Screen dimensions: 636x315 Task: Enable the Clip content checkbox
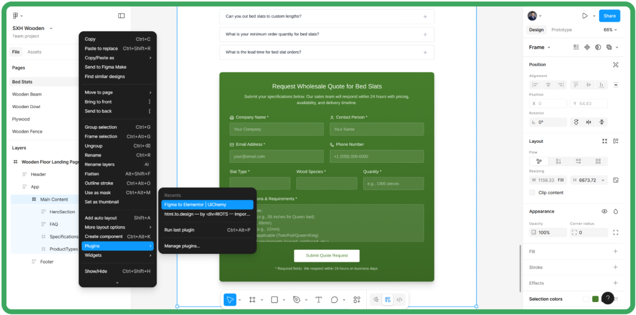532,193
